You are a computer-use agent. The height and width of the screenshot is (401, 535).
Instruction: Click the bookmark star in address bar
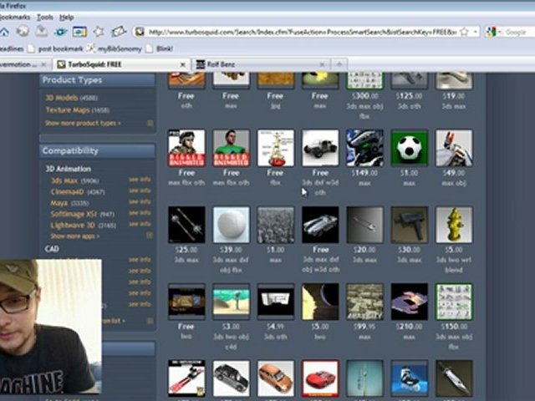pyautogui.click(x=465, y=32)
